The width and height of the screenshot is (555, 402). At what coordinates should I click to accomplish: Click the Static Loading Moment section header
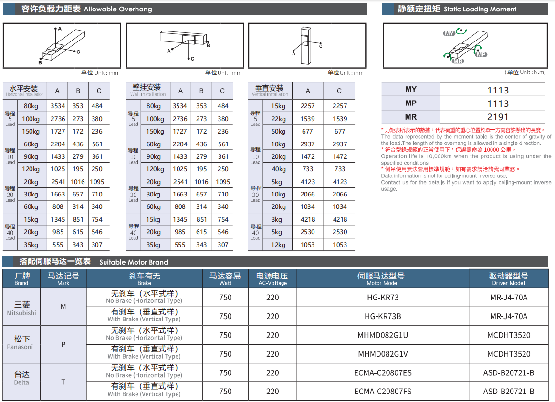point(457,9)
